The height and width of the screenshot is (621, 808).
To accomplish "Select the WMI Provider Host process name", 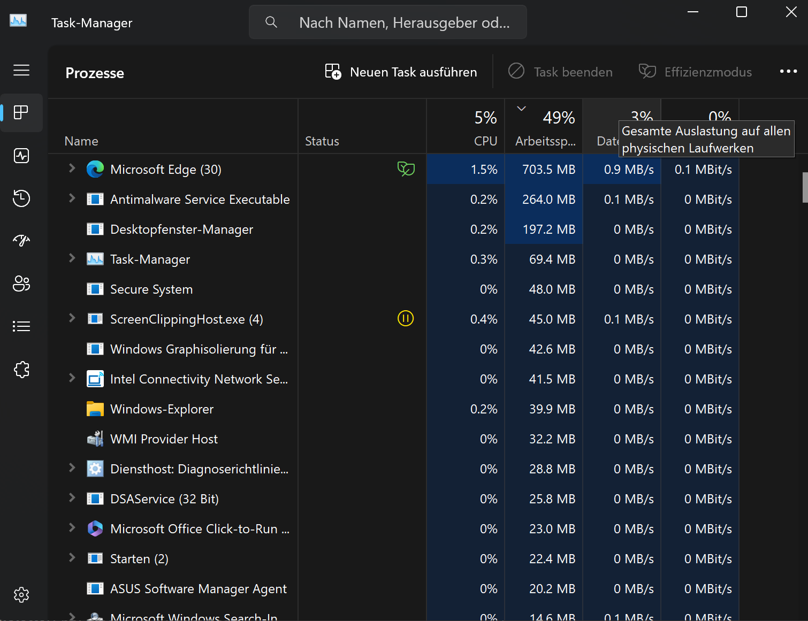I will coord(164,439).
